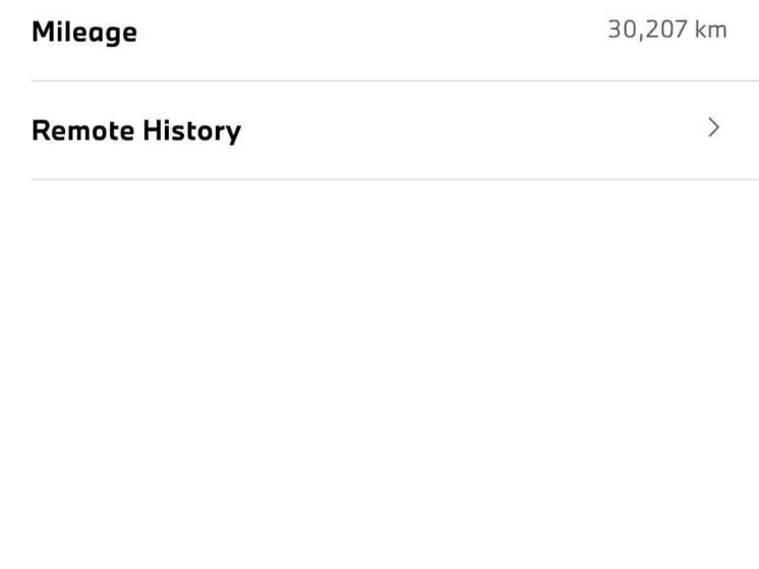
Task: Open Remote History via its chevron arrow
Action: 714,128
